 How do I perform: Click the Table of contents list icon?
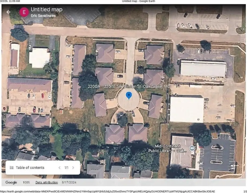tap(12, 168)
